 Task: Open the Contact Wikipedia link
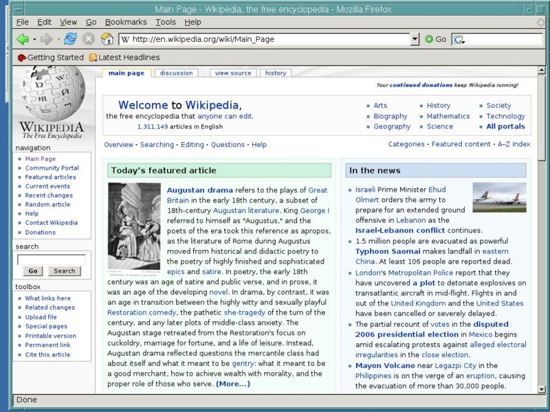[51, 222]
